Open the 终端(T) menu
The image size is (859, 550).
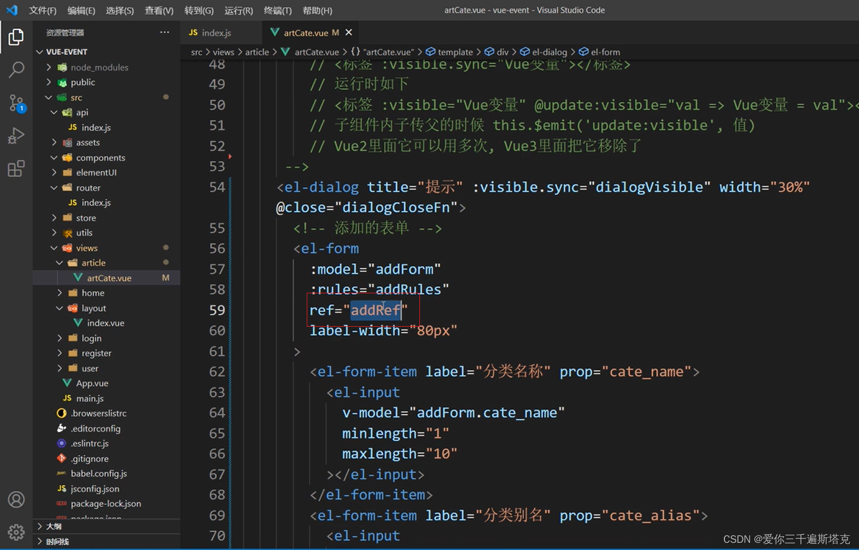coord(278,10)
